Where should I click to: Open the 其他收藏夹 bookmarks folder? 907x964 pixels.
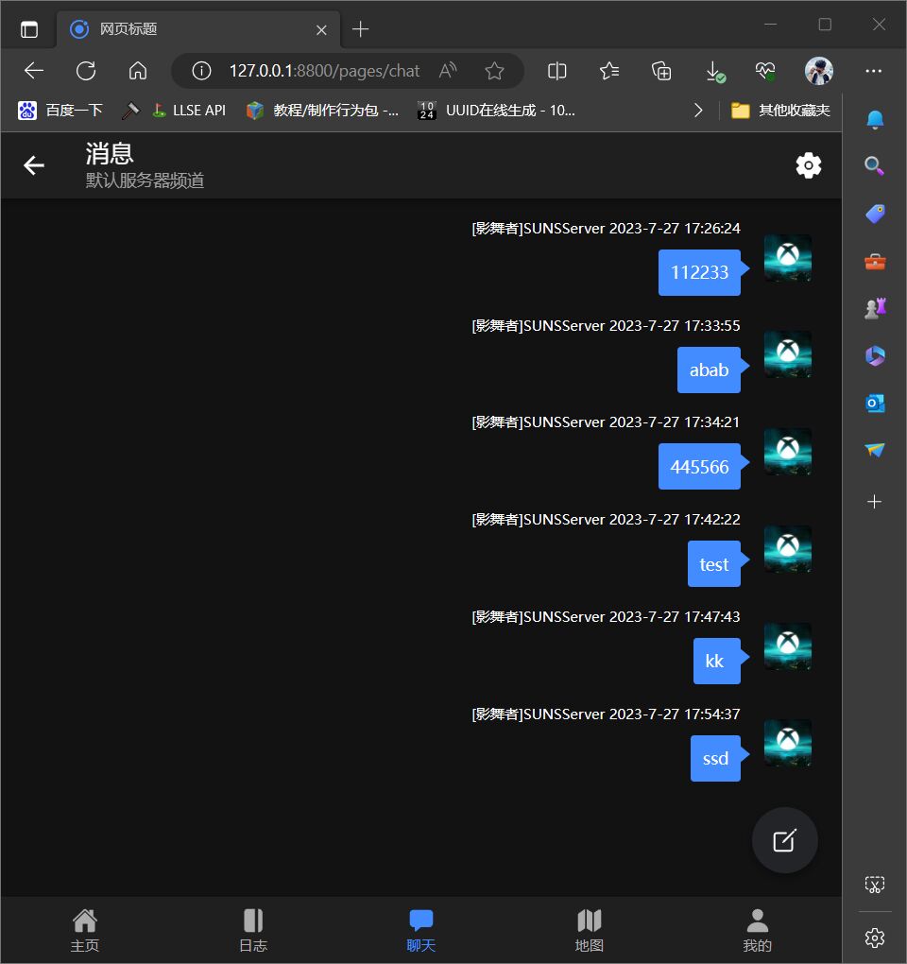pyautogui.click(x=780, y=110)
